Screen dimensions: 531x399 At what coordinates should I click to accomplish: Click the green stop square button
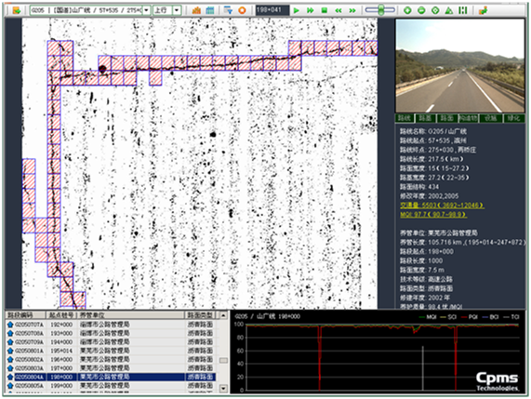coord(324,10)
